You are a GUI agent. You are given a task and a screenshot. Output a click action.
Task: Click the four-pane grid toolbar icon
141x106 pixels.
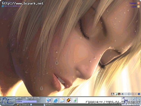[129, 94]
